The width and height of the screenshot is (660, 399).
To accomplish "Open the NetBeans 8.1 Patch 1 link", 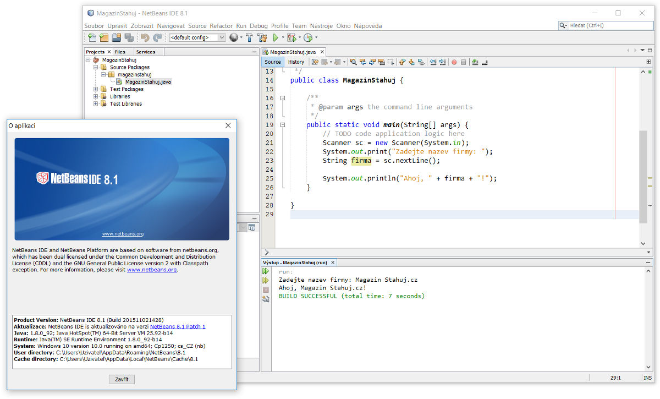I will click(178, 326).
